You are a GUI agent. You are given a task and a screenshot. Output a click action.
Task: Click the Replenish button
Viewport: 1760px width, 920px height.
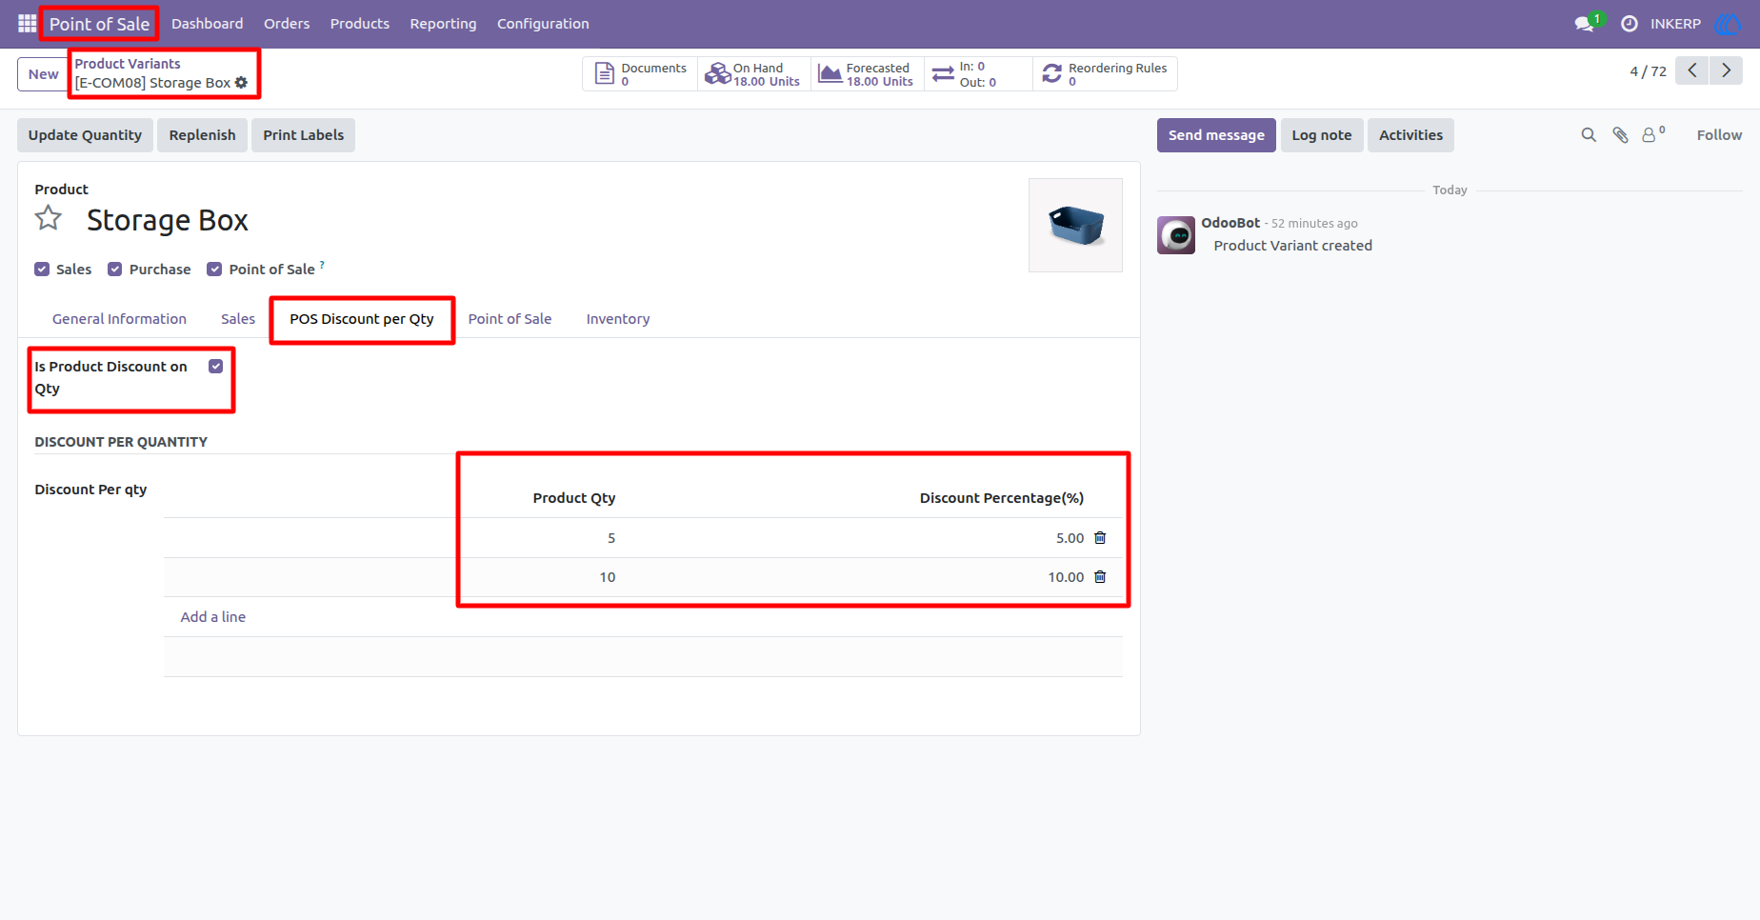(202, 135)
